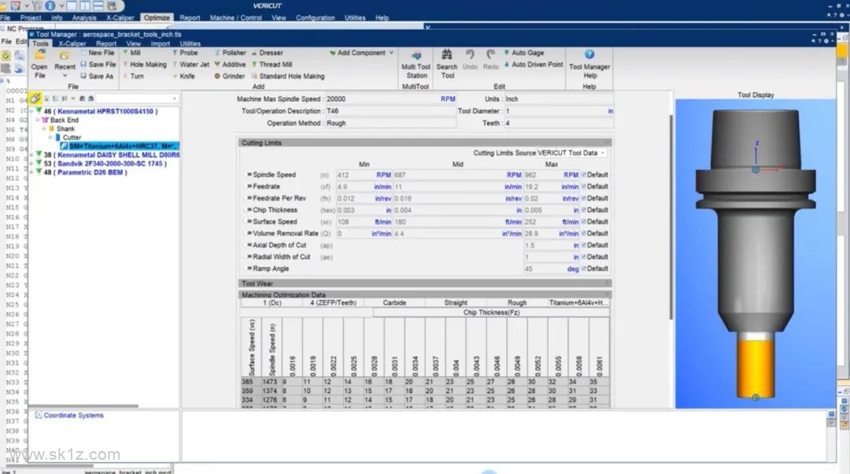Add a Thread Mill tool
The width and height of the screenshot is (850, 474).
272,65
